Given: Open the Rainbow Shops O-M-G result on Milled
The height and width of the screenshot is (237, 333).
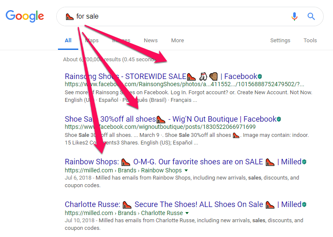Looking at the screenshot, I should pyautogui.click(x=183, y=162).
